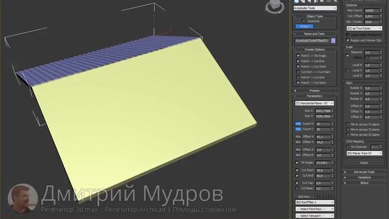Open the RoofTiles-1 preset dropdown
This screenshot has width=389, height=219.
pyautogui.click(x=315, y=203)
